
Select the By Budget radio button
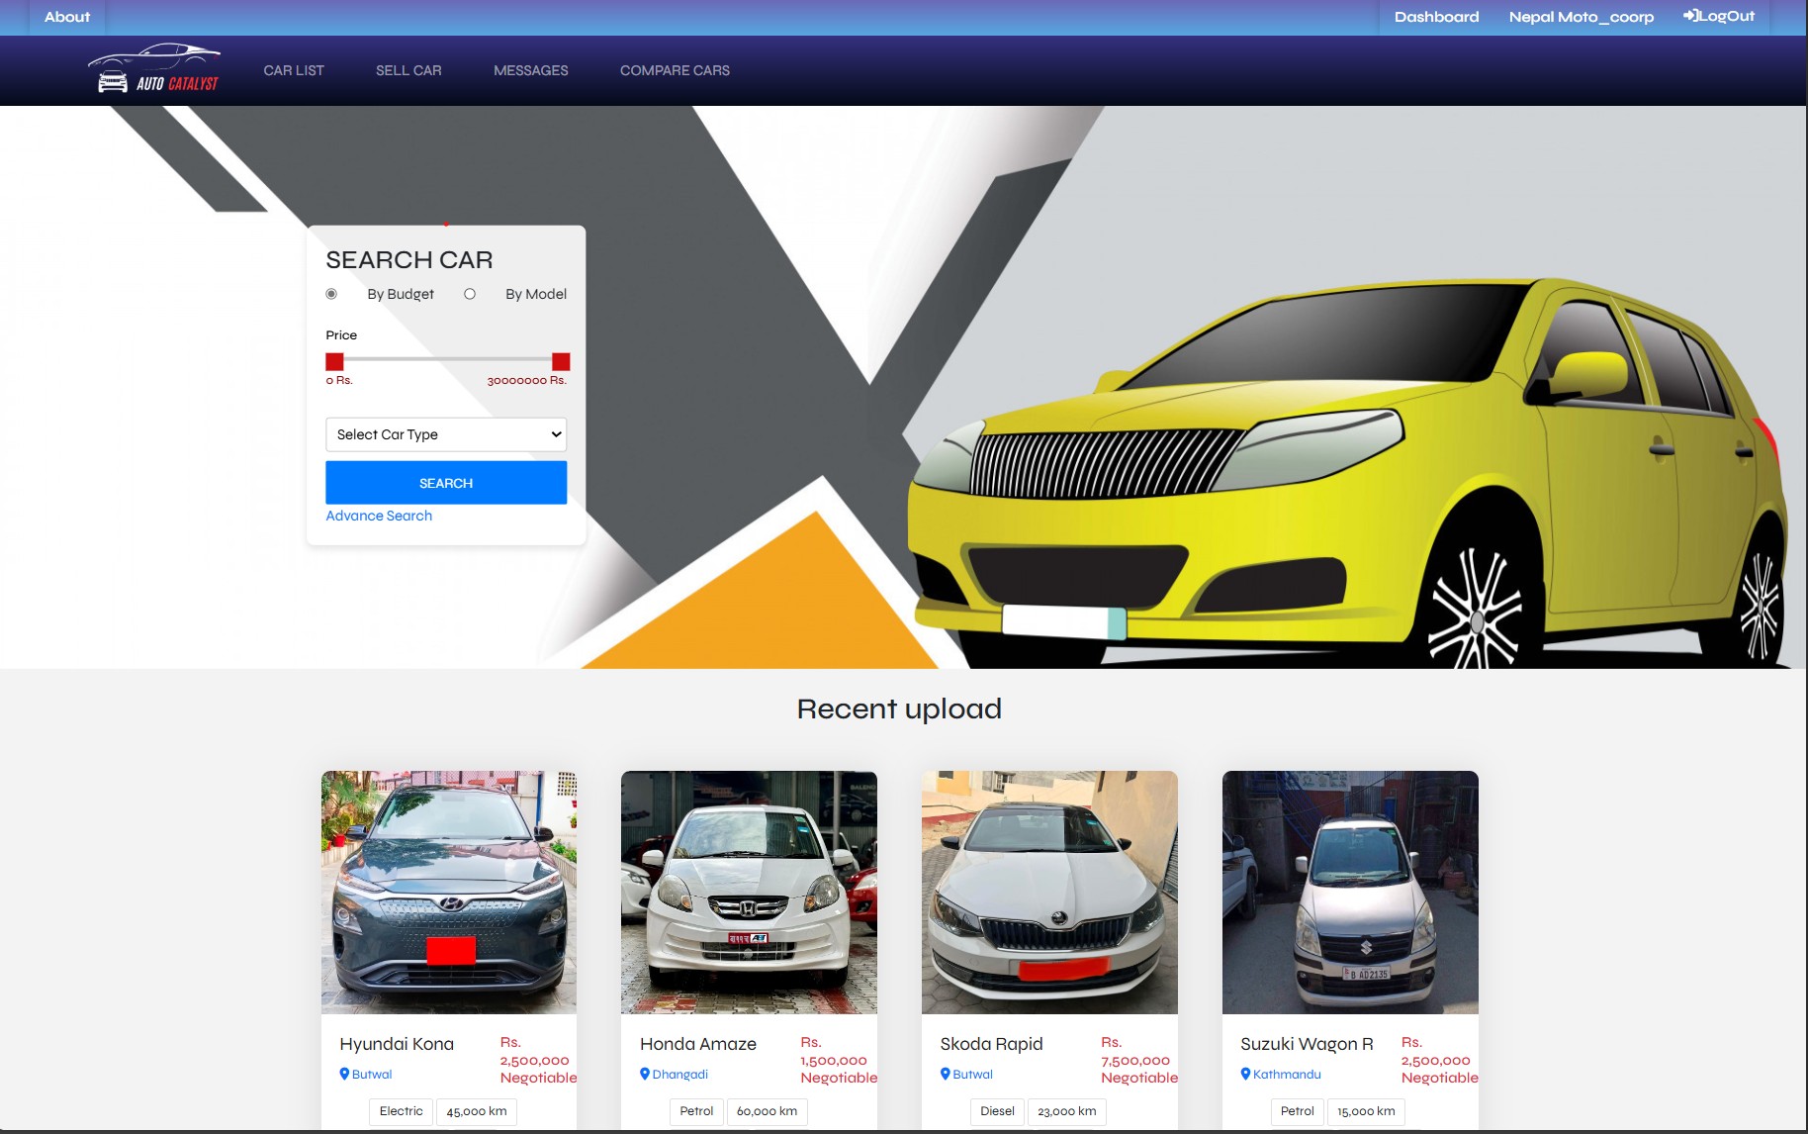point(331,294)
